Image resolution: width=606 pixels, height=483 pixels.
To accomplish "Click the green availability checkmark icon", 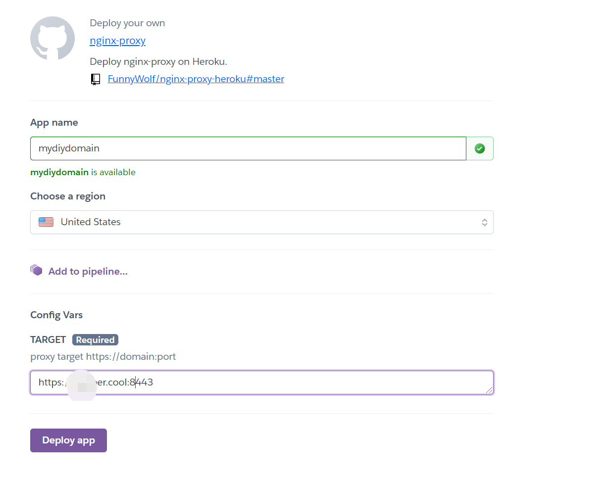I will click(x=480, y=148).
